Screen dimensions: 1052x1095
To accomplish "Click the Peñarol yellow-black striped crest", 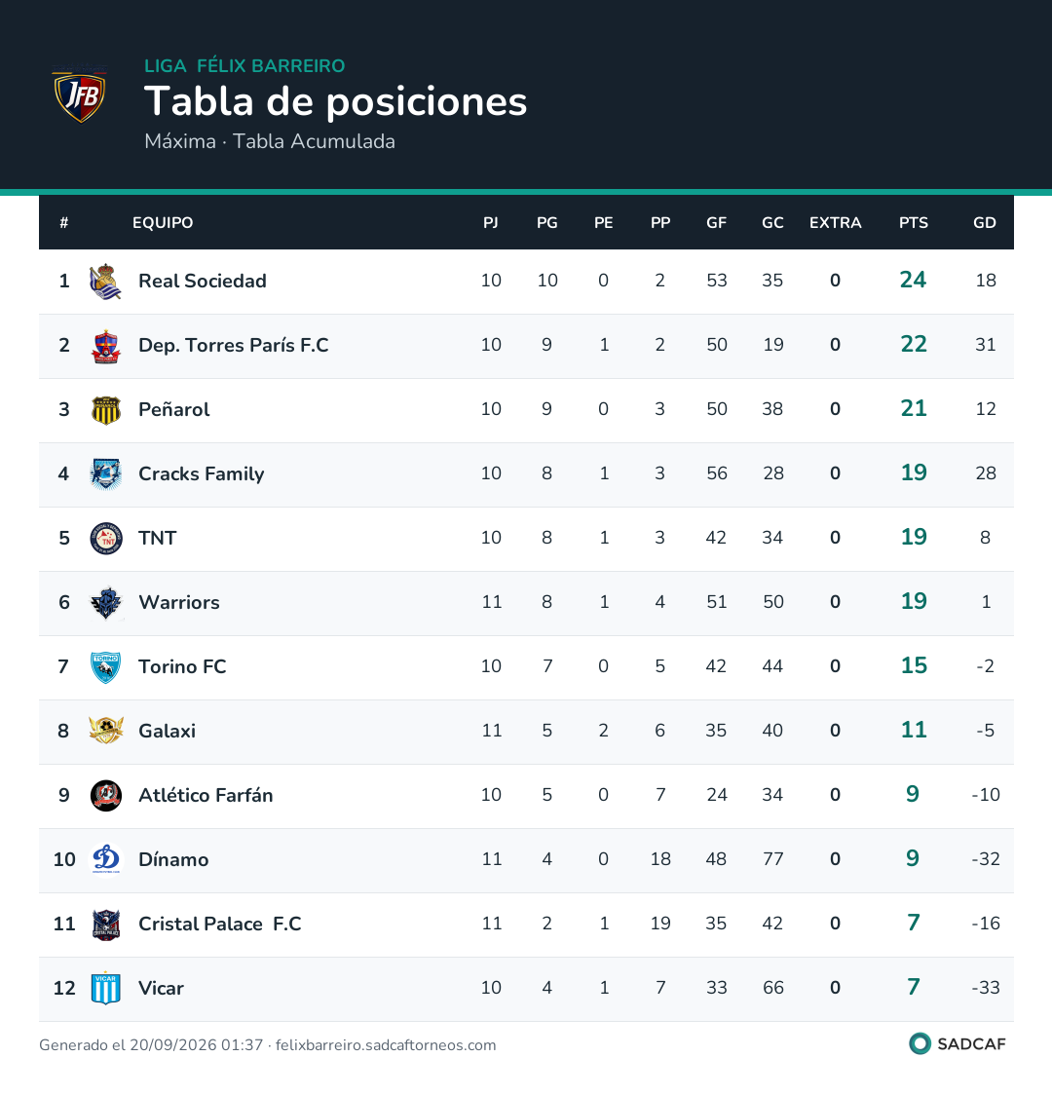I will pos(106,410).
